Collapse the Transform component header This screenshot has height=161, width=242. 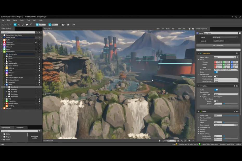[199, 53]
